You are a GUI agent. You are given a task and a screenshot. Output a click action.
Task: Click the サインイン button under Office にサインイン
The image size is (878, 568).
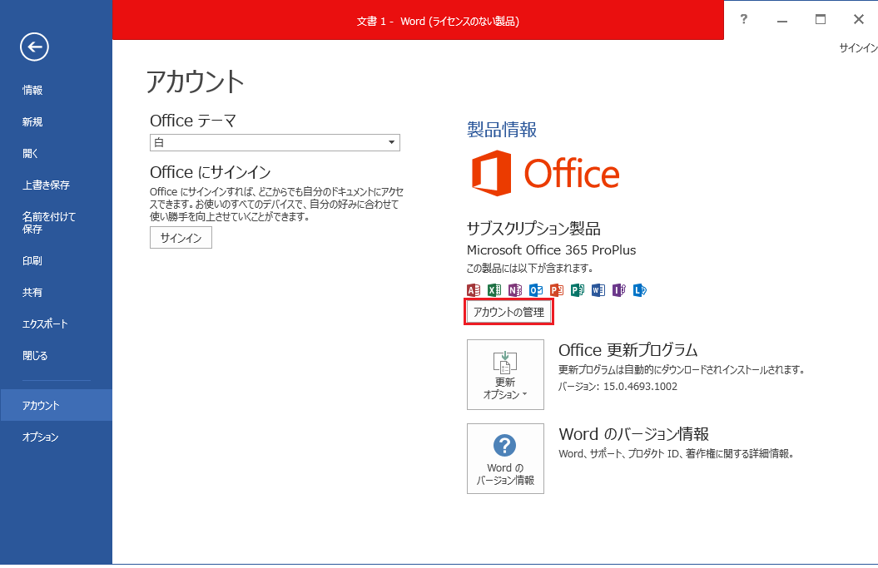(181, 238)
